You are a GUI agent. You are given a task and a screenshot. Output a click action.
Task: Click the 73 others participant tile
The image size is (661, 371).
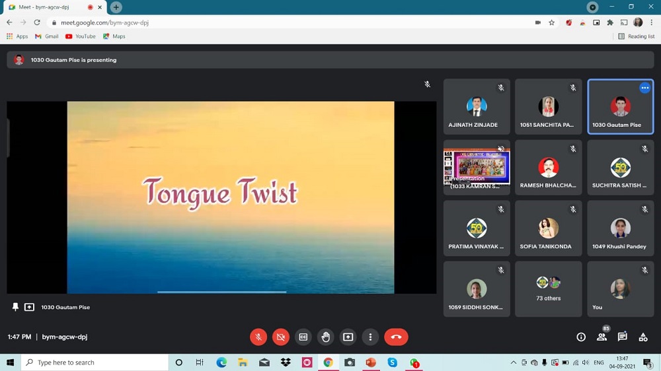[548, 288]
